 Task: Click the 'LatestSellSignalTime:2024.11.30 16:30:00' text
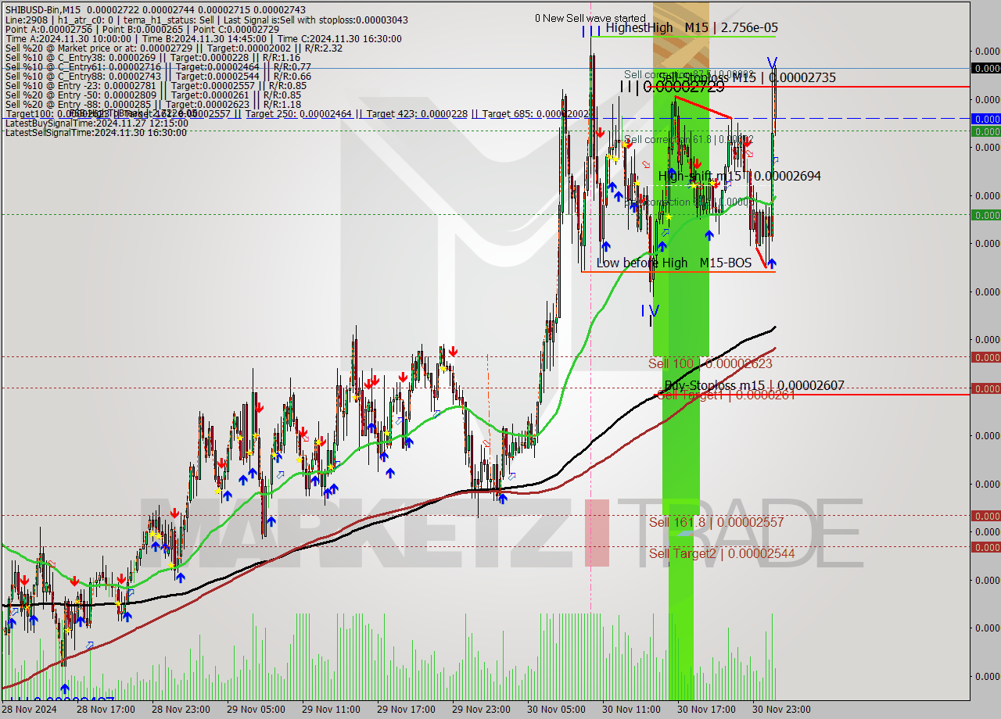[x=96, y=132]
